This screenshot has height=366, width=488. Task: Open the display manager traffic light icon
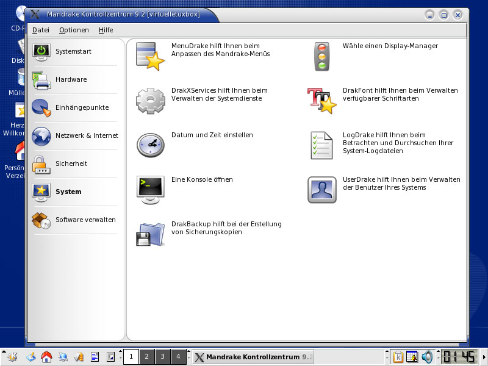coord(322,56)
